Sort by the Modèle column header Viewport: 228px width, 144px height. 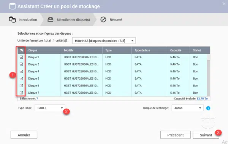69,50
